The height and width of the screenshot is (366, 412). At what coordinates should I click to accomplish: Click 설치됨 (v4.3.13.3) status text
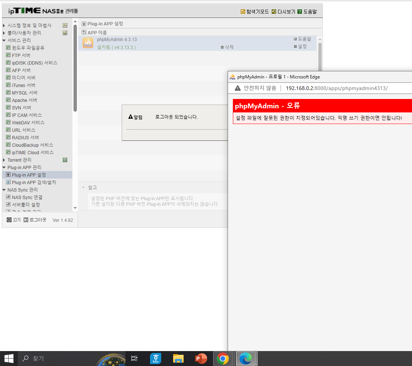[x=116, y=47]
